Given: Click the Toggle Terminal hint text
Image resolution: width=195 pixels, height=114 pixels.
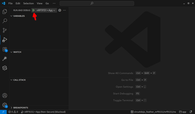Looking at the screenshot, I should 123,100.
